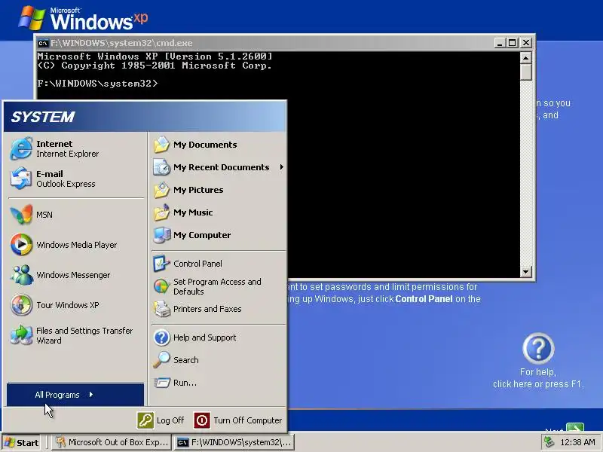
Task: Choose the Search menu label
Action: tap(185, 360)
